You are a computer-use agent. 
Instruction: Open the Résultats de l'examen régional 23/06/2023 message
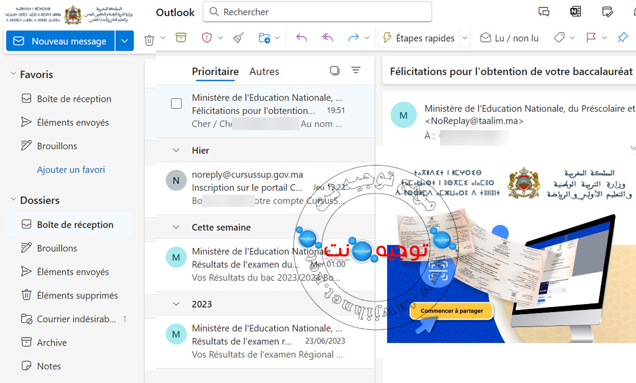coord(260,341)
